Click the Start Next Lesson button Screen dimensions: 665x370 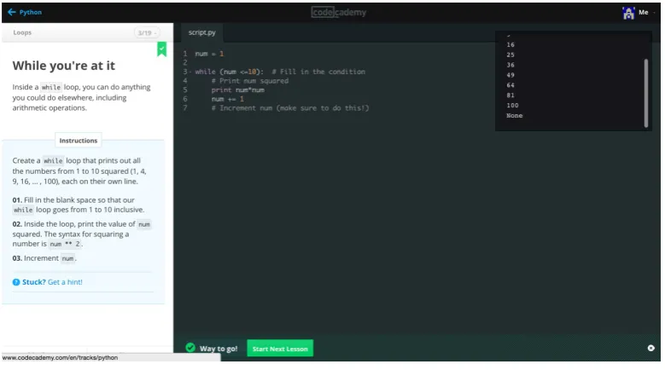tap(280, 349)
